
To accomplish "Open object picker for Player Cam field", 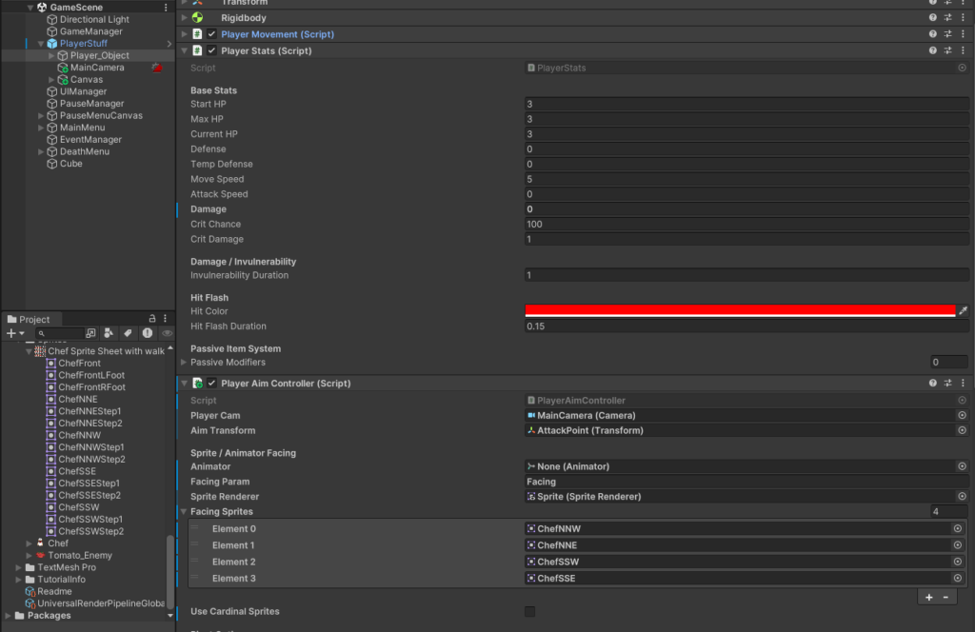I will (x=962, y=416).
